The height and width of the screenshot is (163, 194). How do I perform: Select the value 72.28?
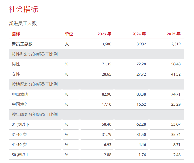(x=141, y=64)
